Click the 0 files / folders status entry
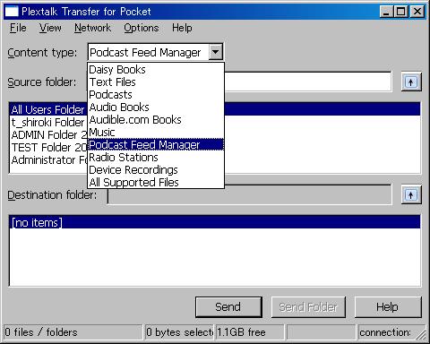The height and width of the screenshot is (344, 430). 73,332
